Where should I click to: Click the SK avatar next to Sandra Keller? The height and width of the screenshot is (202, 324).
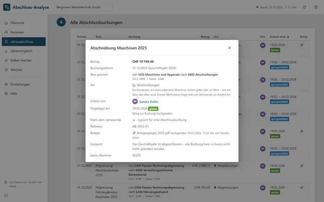click(x=135, y=101)
